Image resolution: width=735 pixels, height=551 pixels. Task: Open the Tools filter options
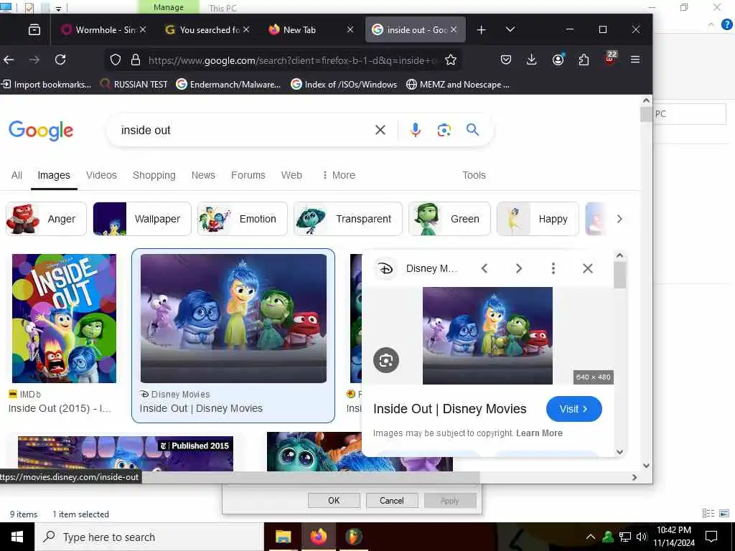tap(474, 175)
